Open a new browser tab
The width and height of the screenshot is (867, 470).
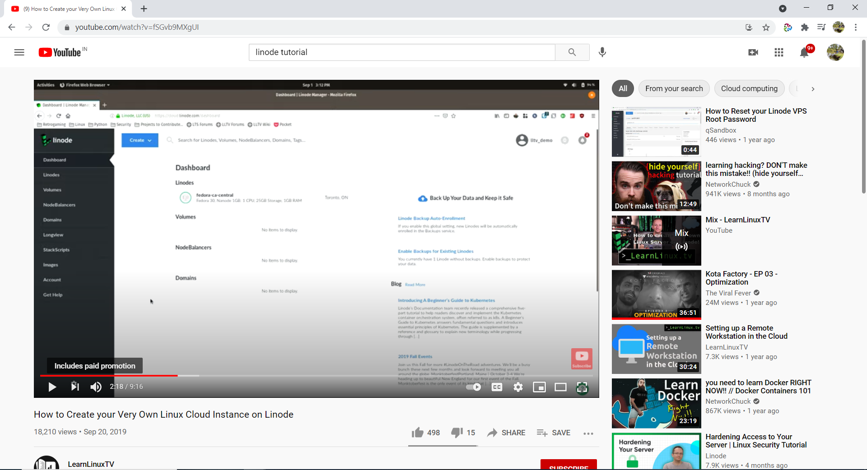pos(144,9)
